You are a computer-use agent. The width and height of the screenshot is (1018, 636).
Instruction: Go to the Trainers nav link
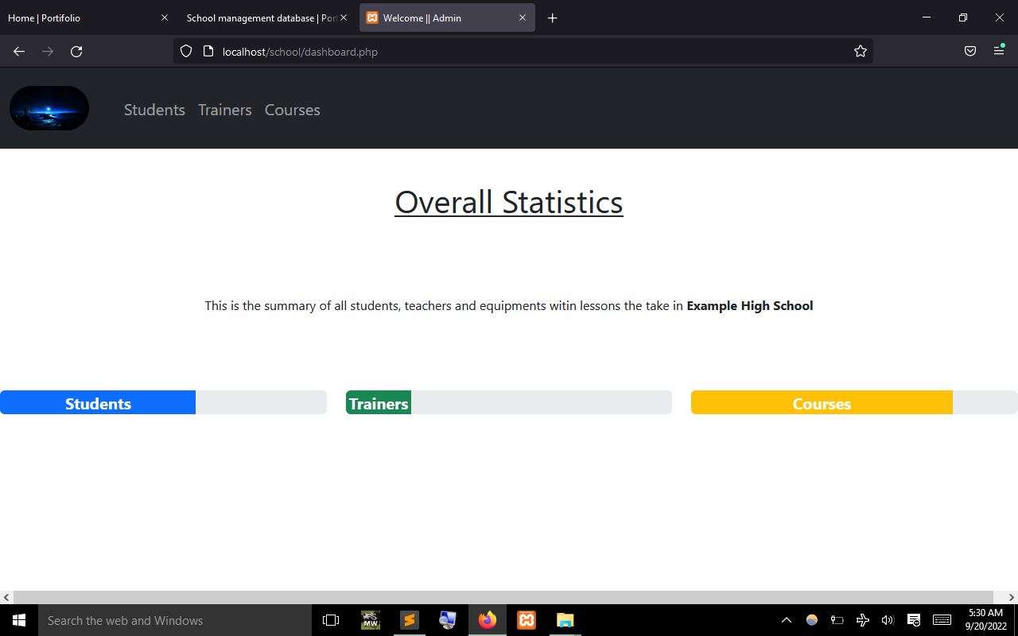click(x=225, y=110)
